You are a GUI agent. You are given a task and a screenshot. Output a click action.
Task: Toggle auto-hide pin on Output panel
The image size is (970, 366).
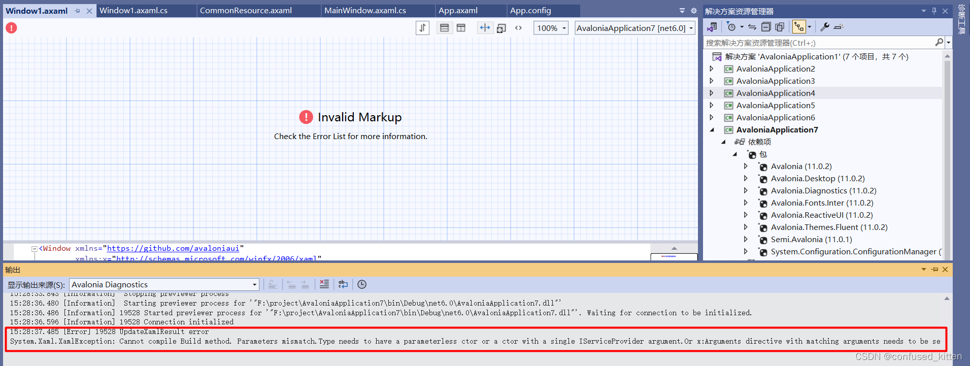click(935, 270)
